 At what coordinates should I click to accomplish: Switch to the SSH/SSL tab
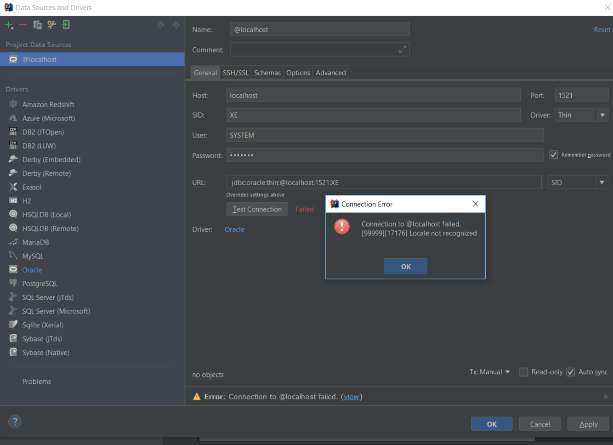(x=235, y=73)
